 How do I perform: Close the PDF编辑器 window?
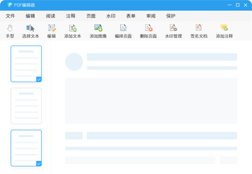coord(245,5)
